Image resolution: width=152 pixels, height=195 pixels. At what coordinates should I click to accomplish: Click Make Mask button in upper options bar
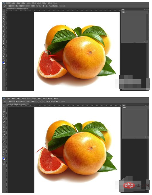pos(27,6)
